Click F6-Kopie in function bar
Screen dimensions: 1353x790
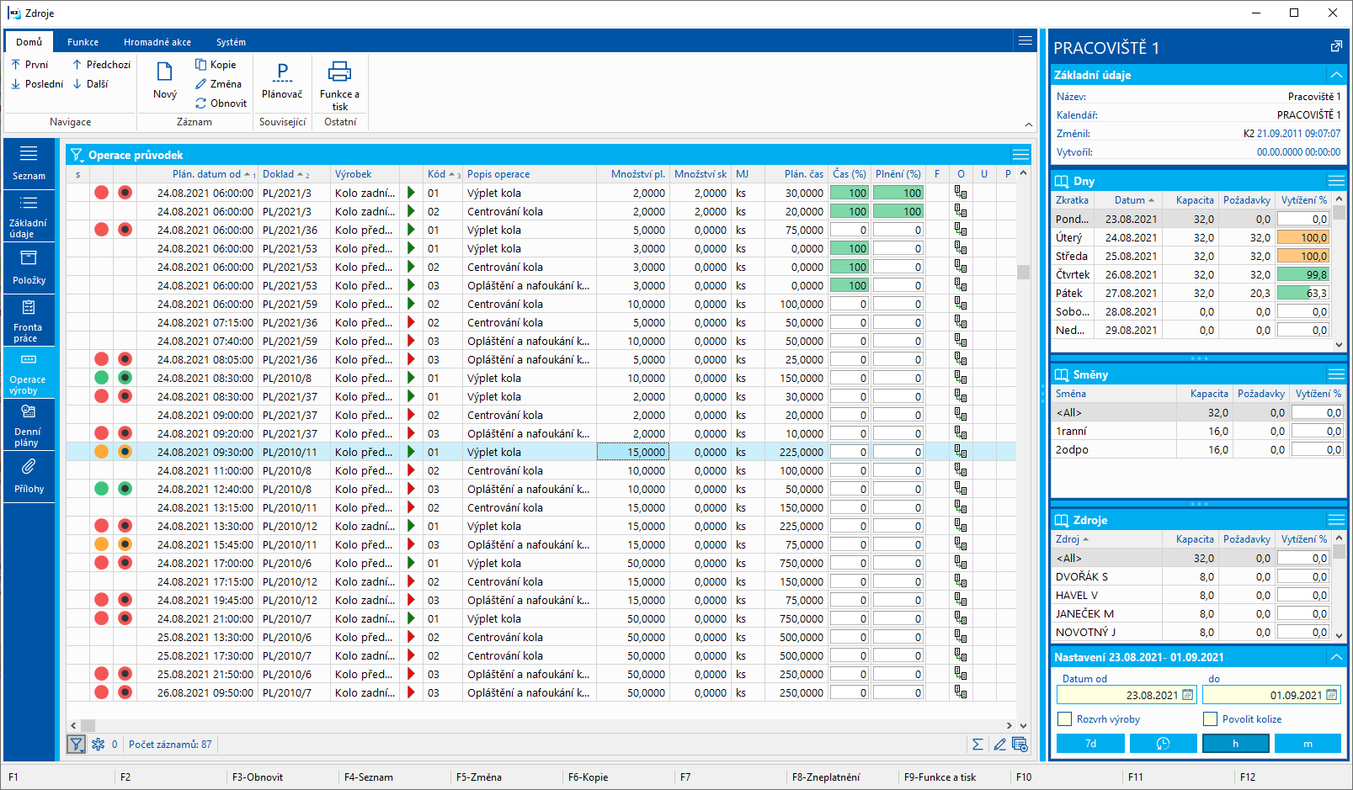(588, 777)
